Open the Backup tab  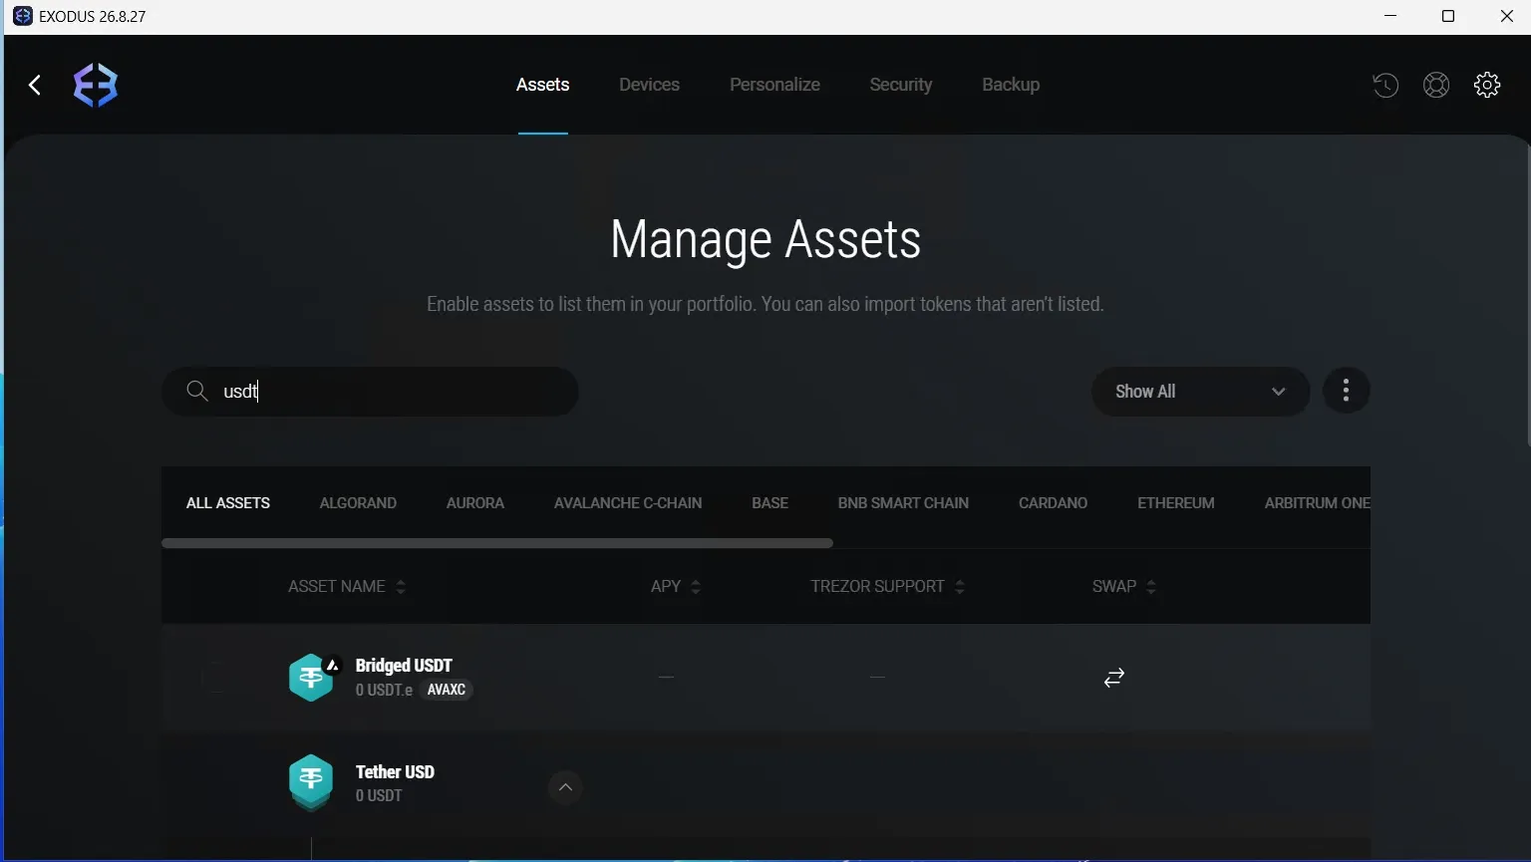click(1011, 85)
